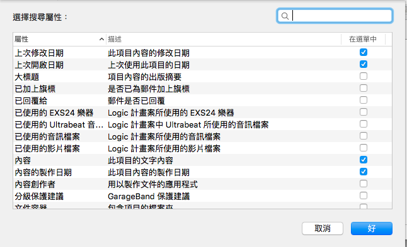Uncheck the 內容 row checkbox

point(364,160)
